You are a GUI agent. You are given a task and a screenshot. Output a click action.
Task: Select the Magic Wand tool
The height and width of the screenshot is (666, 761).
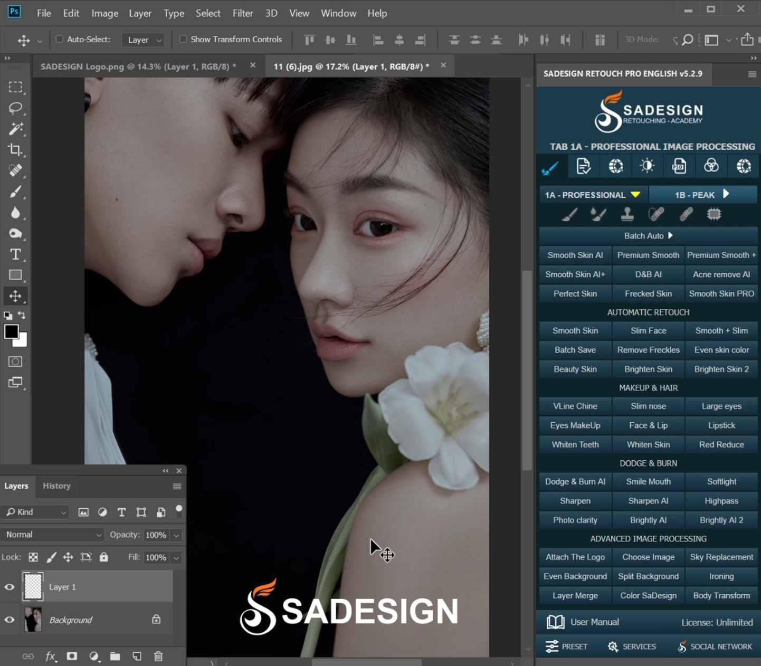point(15,129)
